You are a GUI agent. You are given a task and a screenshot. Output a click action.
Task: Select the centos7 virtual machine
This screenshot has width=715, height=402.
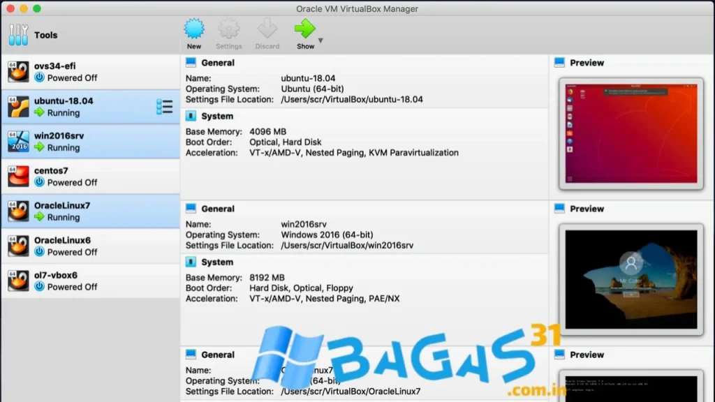[90, 177]
